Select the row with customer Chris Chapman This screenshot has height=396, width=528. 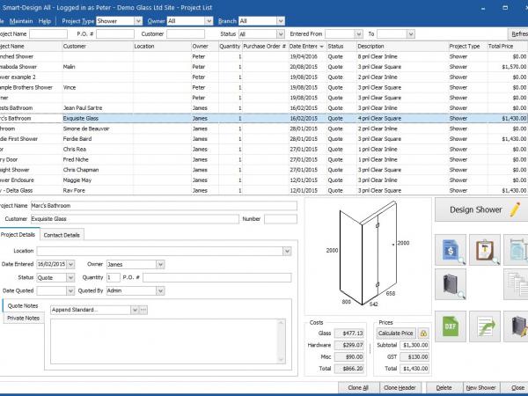pyautogui.click(x=264, y=170)
